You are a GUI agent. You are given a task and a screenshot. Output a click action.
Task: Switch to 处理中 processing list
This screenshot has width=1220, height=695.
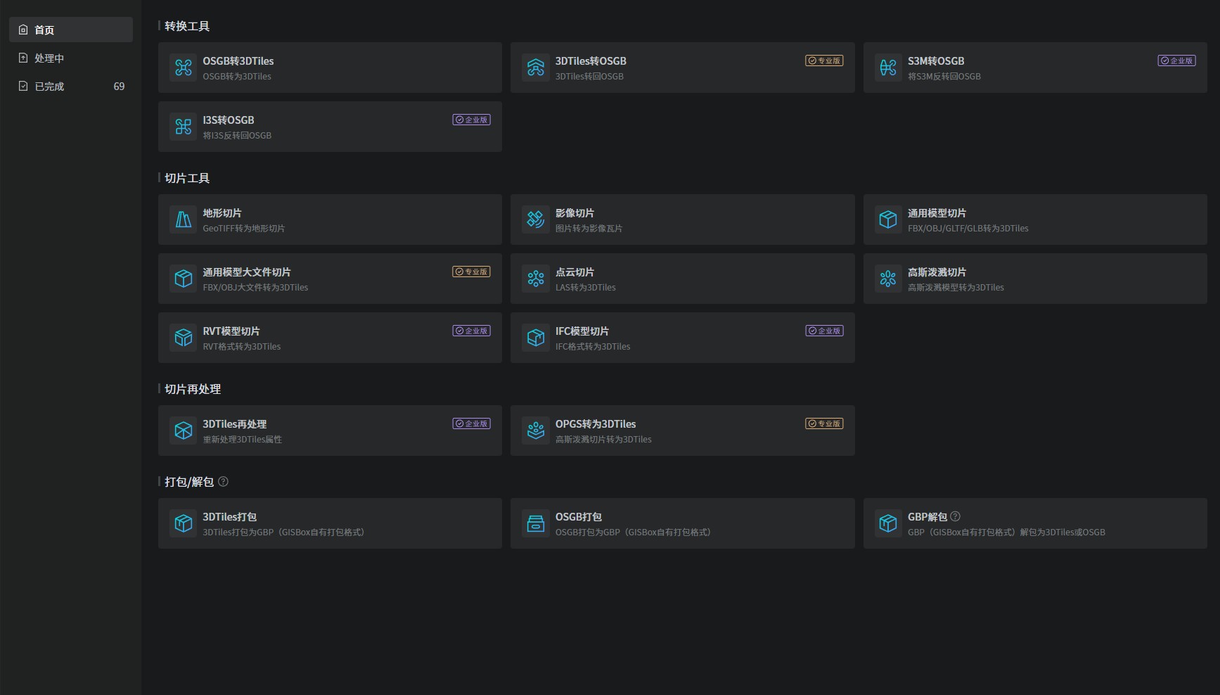71,58
